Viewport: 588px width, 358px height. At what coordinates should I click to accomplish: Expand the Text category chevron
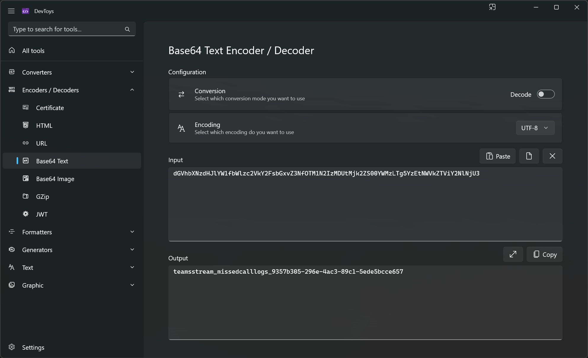[x=132, y=267]
